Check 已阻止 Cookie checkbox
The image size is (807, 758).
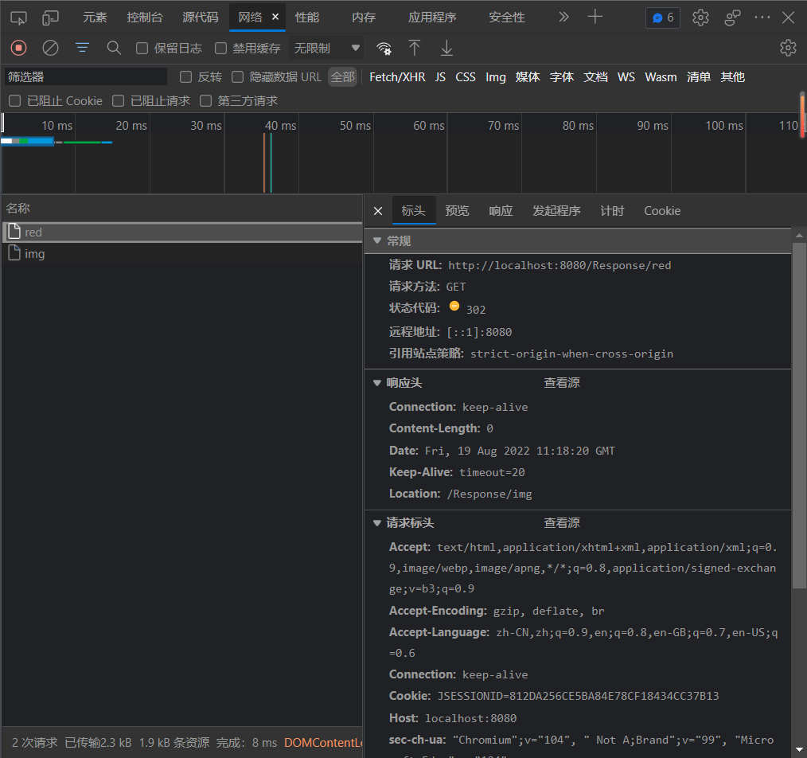[x=15, y=101]
